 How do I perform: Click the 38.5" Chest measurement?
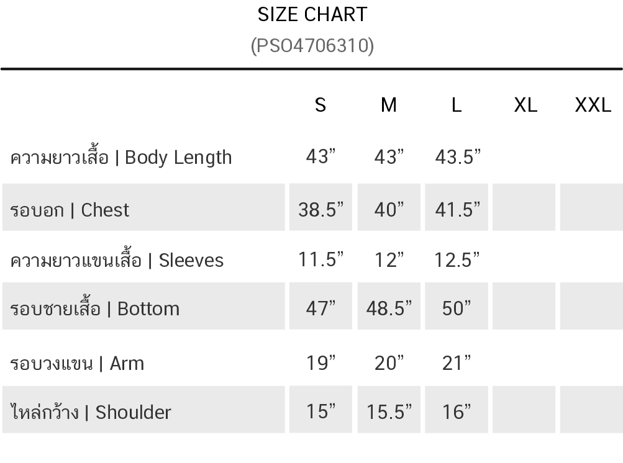point(321,210)
